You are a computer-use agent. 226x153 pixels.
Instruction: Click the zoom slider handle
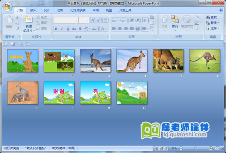pos(195,148)
